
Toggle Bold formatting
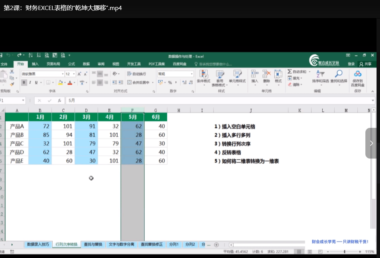point(24,83)
